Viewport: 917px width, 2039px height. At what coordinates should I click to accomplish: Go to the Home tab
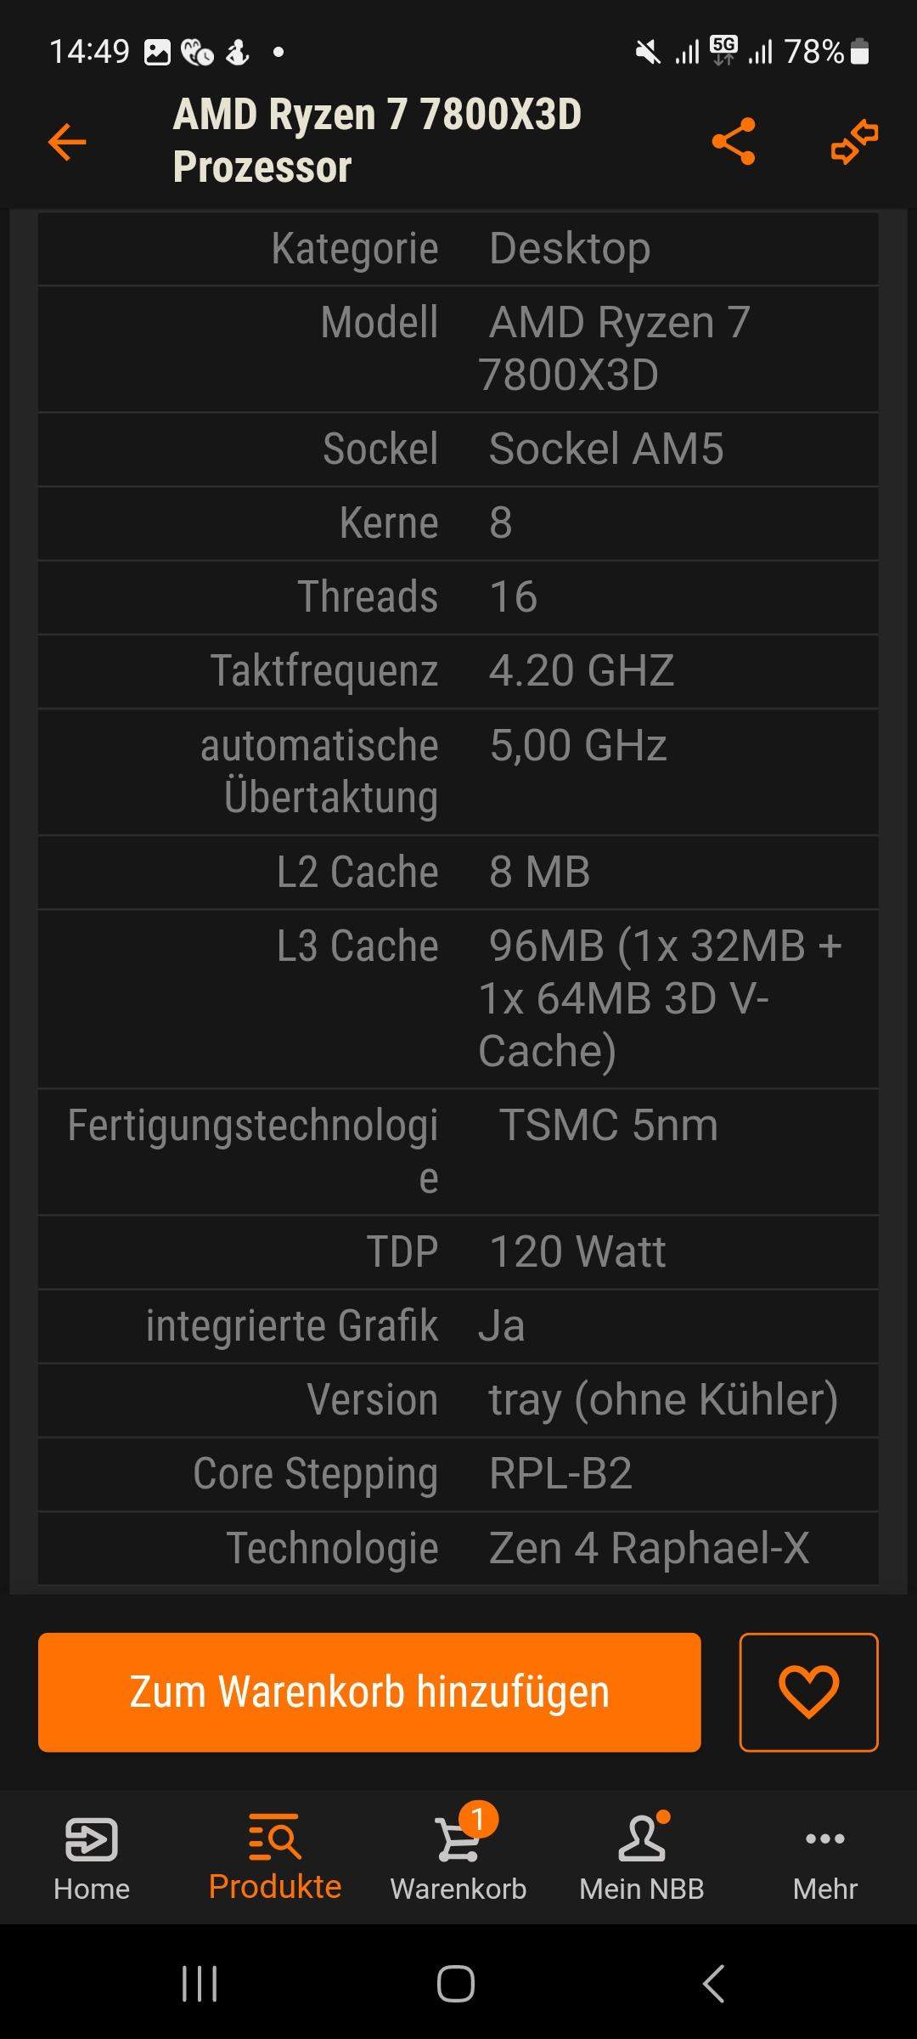coord(92,1858)
